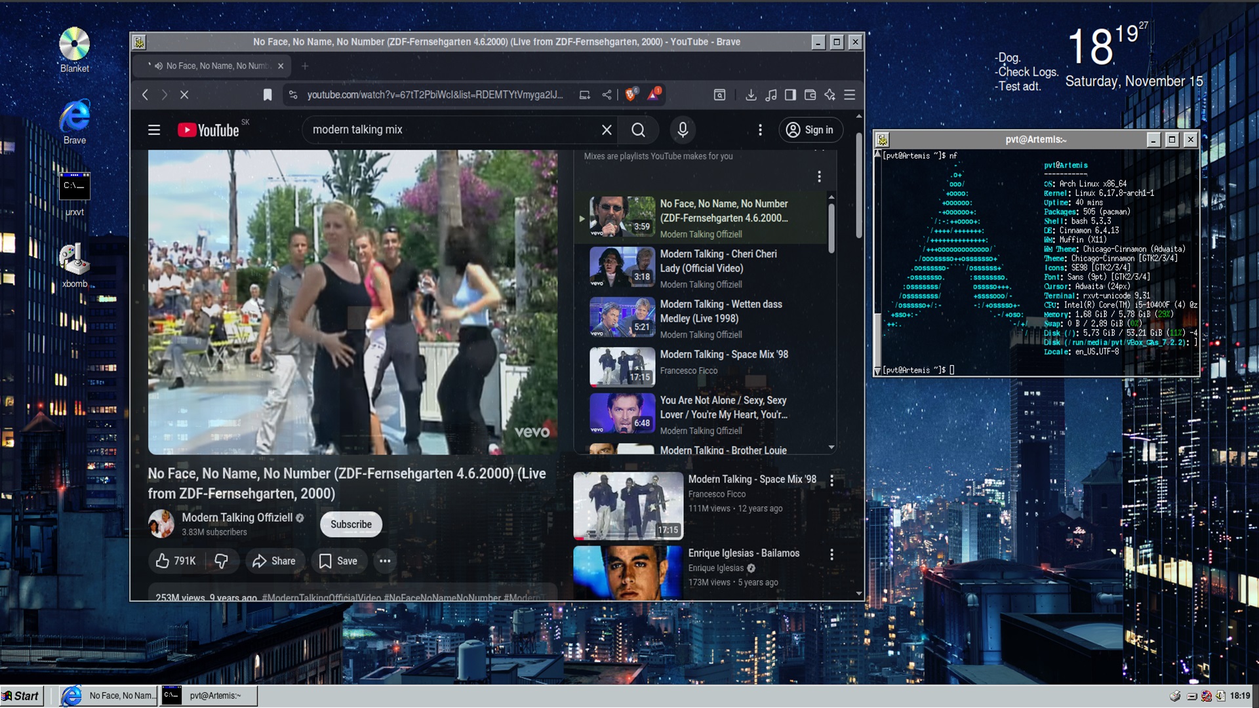Open YouTube hamburger guide menu
Viewport: 1259px width, 708px height.
coord(154,130)
